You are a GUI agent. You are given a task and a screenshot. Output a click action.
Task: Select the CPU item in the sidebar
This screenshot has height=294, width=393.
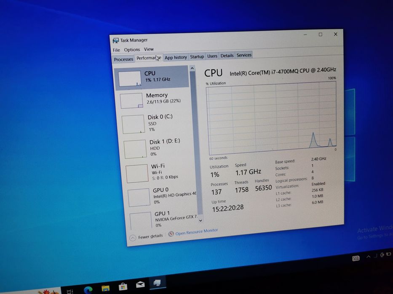click(x=152, y=78)
